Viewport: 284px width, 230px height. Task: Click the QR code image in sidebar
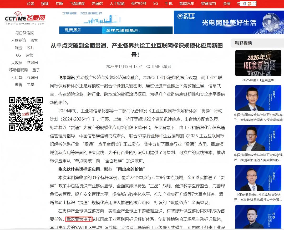[26, 114]
